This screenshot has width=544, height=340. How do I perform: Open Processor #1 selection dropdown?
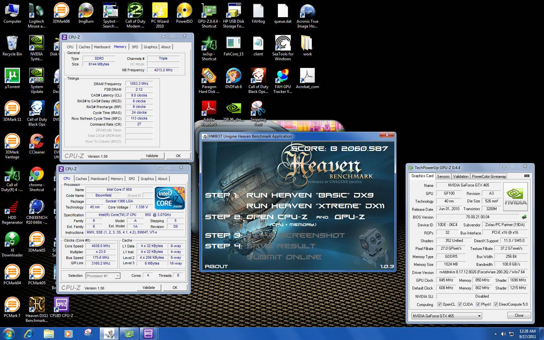(x=103, y=276)
